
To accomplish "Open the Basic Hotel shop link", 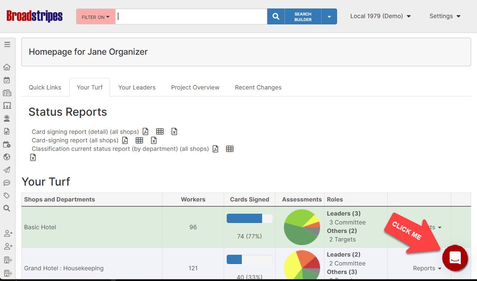I will click(x=40, y=227).
